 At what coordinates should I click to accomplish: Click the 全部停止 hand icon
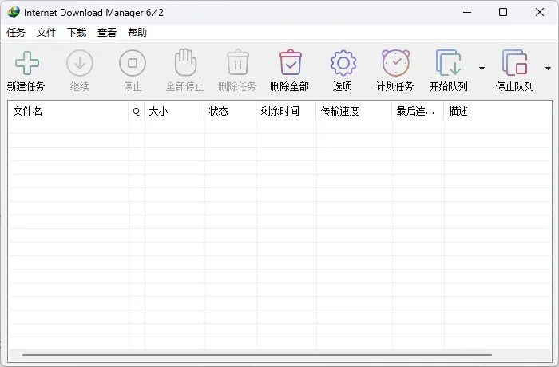click(185, 62)
